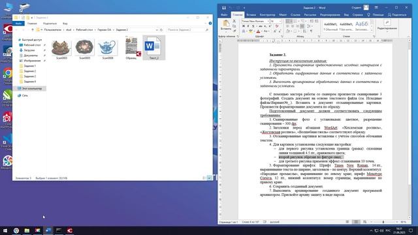Launch Google Chrome from desktop icon

(x=8, y=76)
